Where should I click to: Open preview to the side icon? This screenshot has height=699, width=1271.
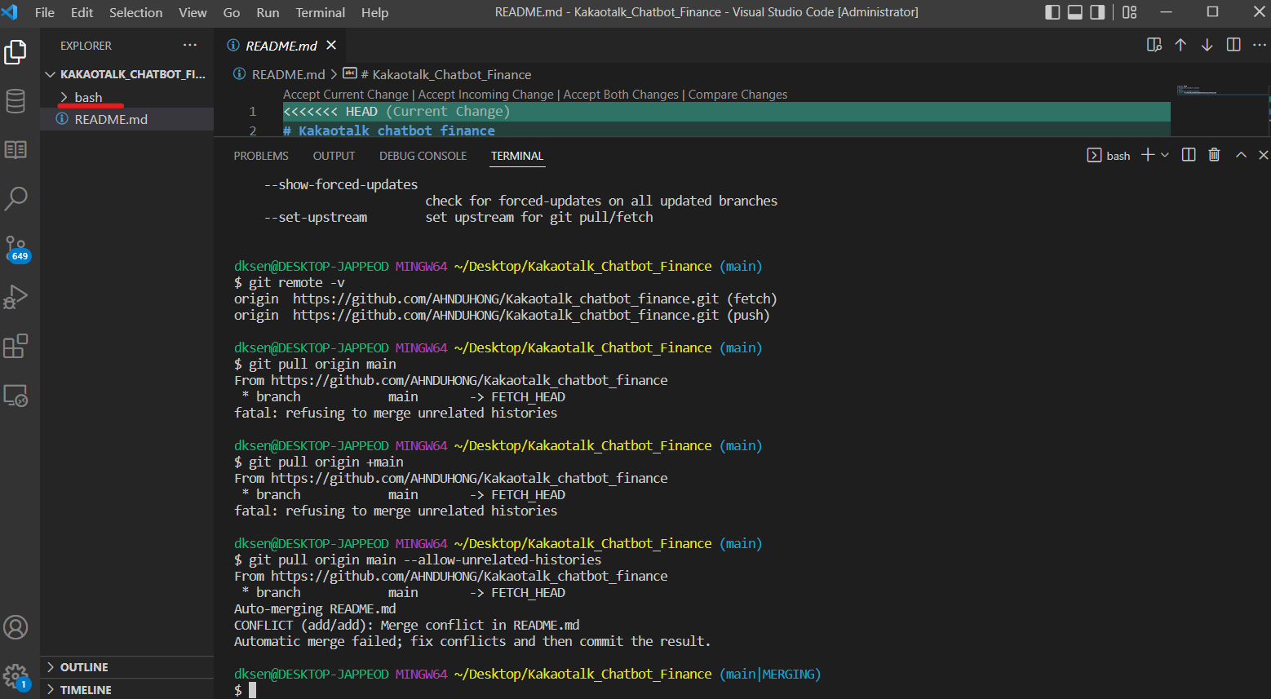coord(1154,45)
